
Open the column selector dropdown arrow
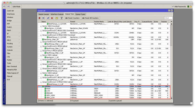(171, 22)
